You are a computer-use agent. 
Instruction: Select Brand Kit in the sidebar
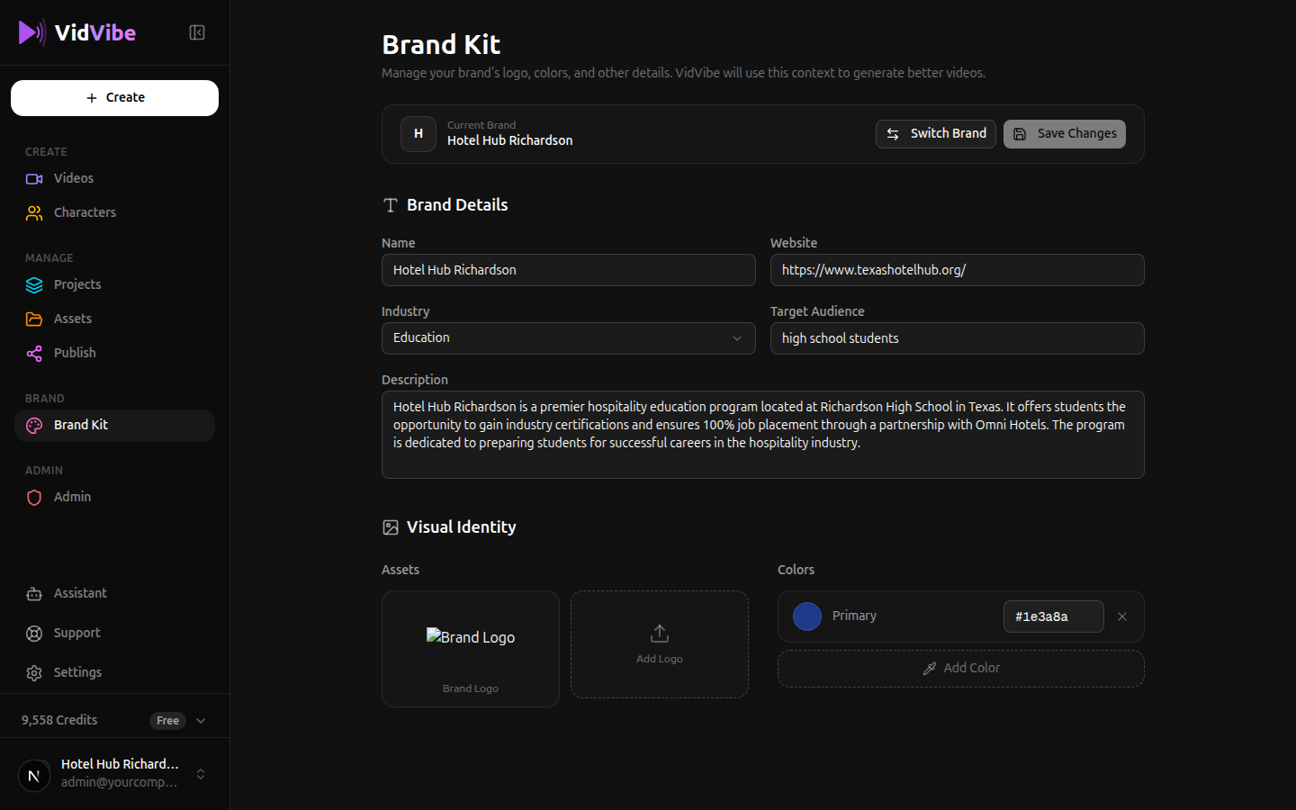tap(114, 425)
